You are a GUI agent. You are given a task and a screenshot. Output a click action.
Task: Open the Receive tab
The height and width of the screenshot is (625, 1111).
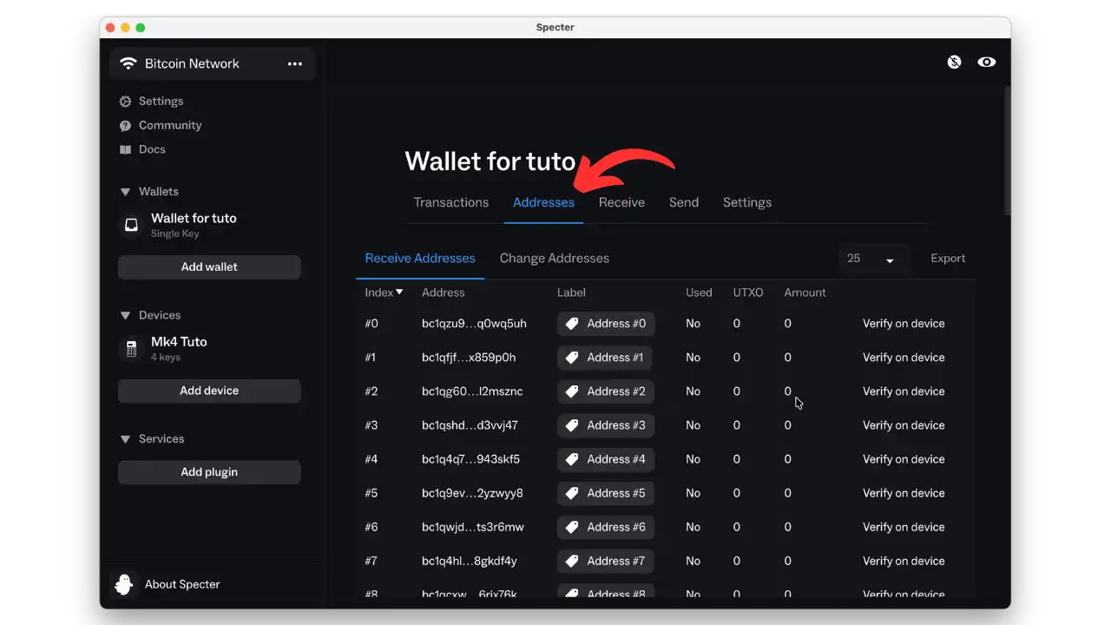tap(621, 202)
